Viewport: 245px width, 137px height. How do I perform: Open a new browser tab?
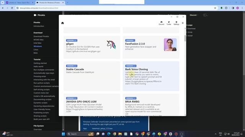(67, 3)
